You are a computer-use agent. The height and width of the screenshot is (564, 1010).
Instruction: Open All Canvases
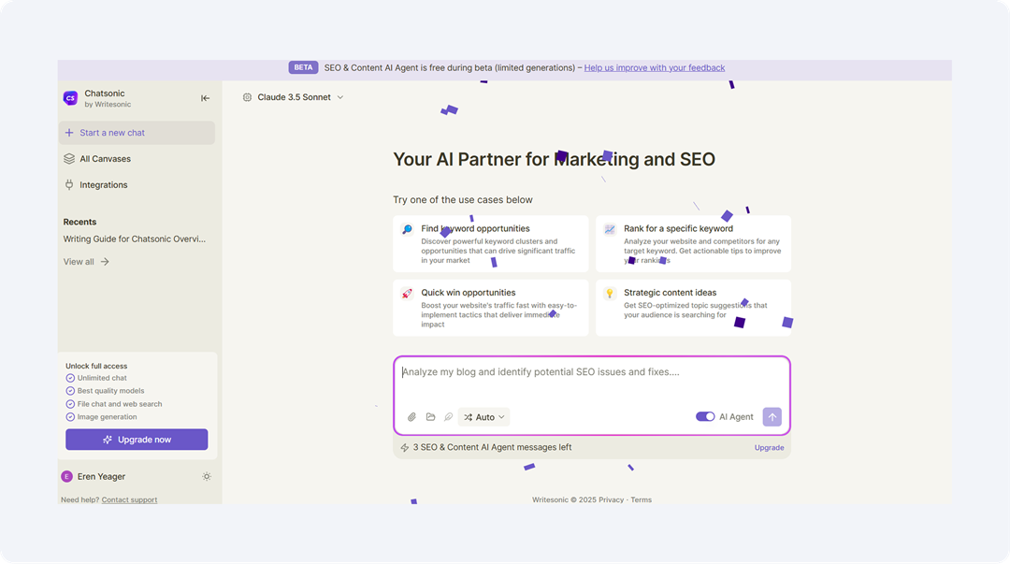coord(105,159)
